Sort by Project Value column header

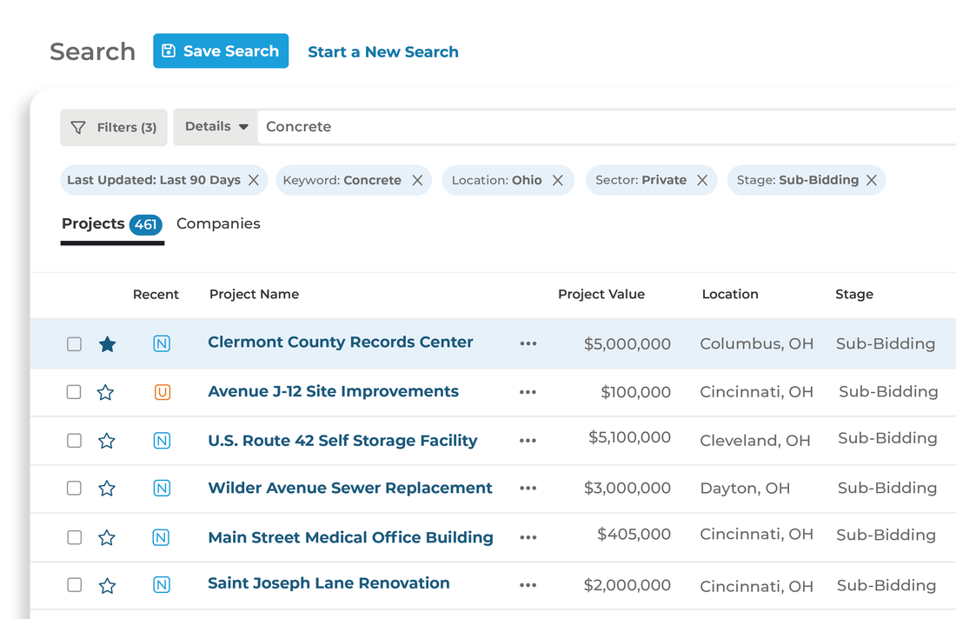coord(601,294)
